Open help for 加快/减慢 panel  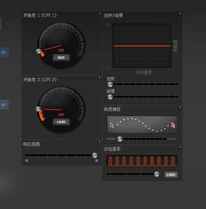180,14
